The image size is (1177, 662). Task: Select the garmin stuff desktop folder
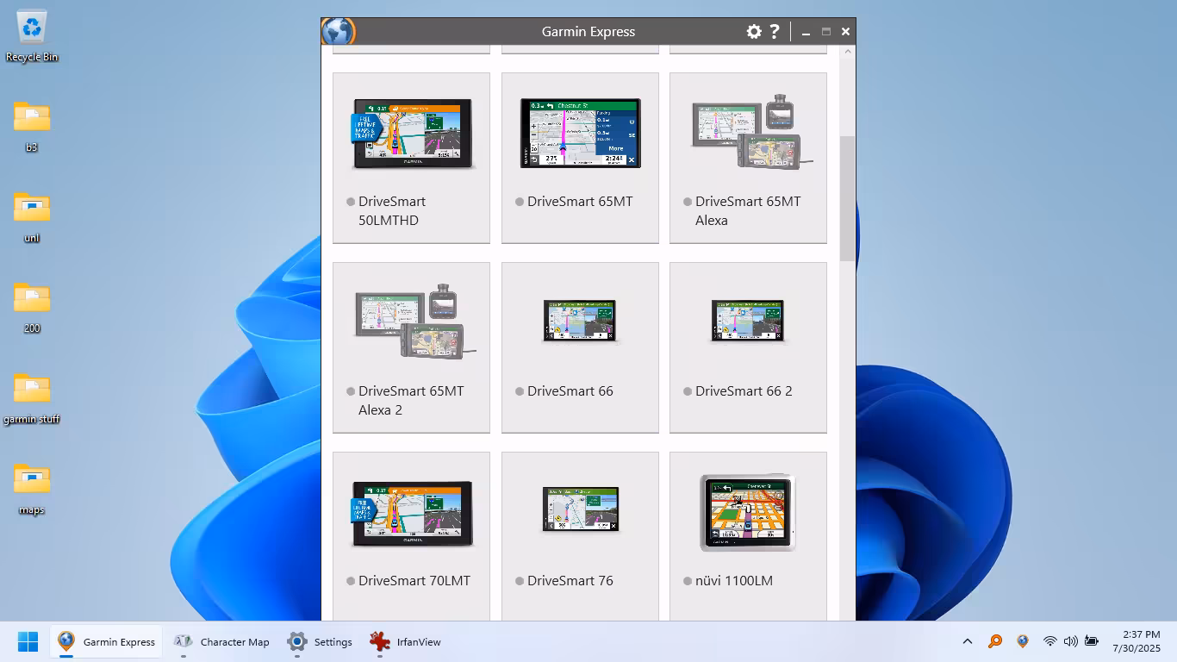[32, 399]
